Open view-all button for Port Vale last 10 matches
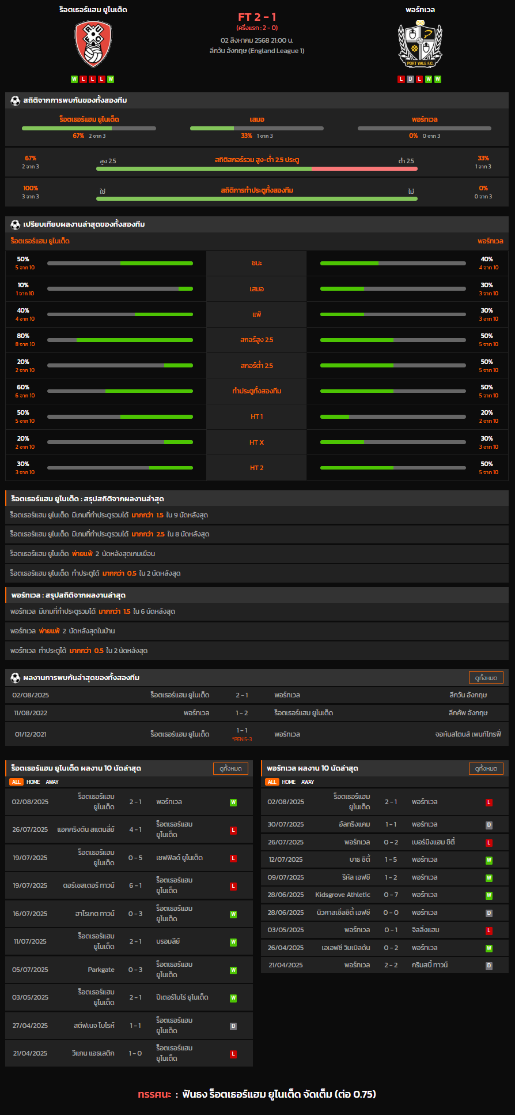Screen dimensions: 515x1115 486,768
